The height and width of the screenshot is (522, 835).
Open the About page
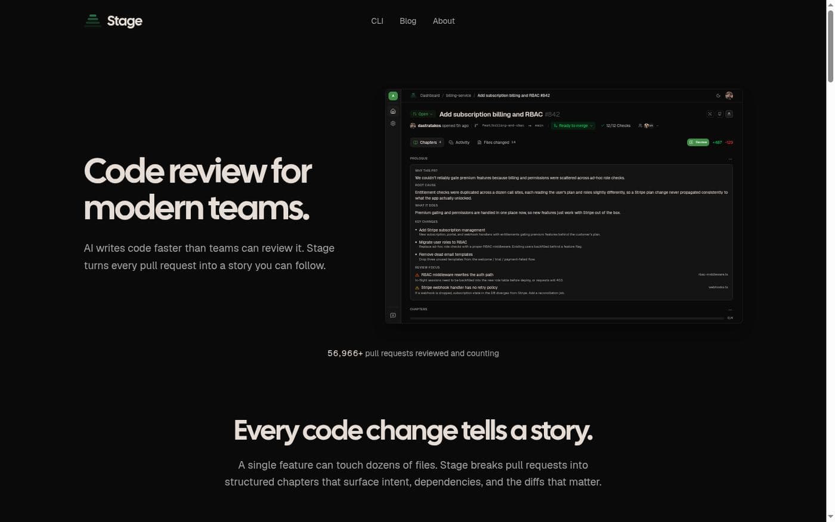coord(444,21)
